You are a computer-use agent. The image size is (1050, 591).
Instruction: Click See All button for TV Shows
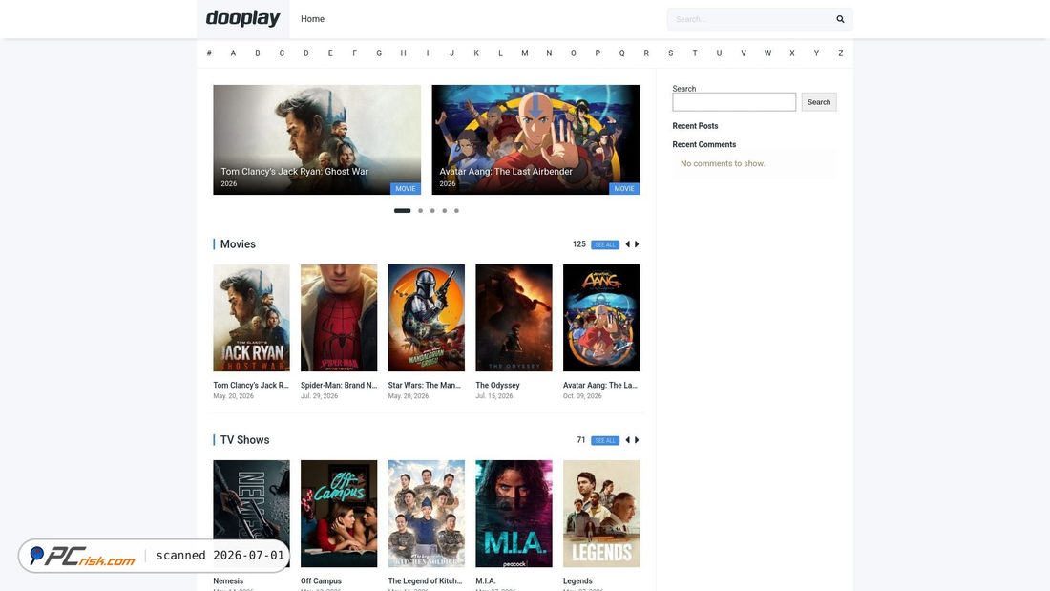[x=604, y=440]
